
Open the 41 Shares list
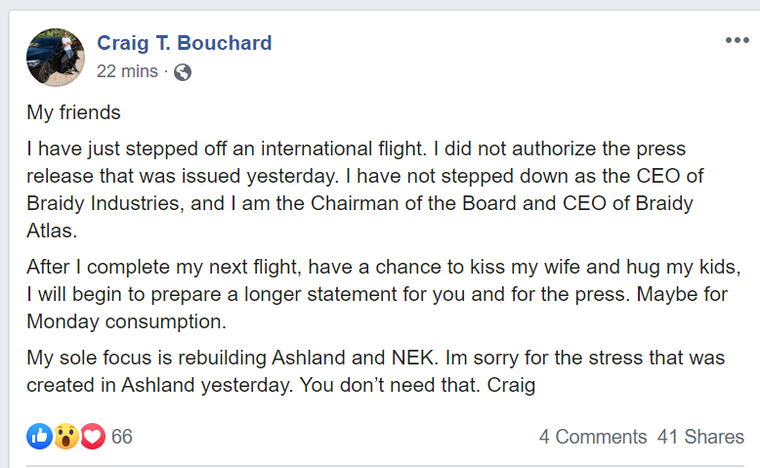click(700, 437)
